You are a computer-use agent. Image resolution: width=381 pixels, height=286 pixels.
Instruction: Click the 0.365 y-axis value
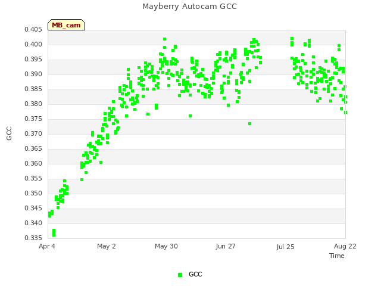tap(33, 148)
